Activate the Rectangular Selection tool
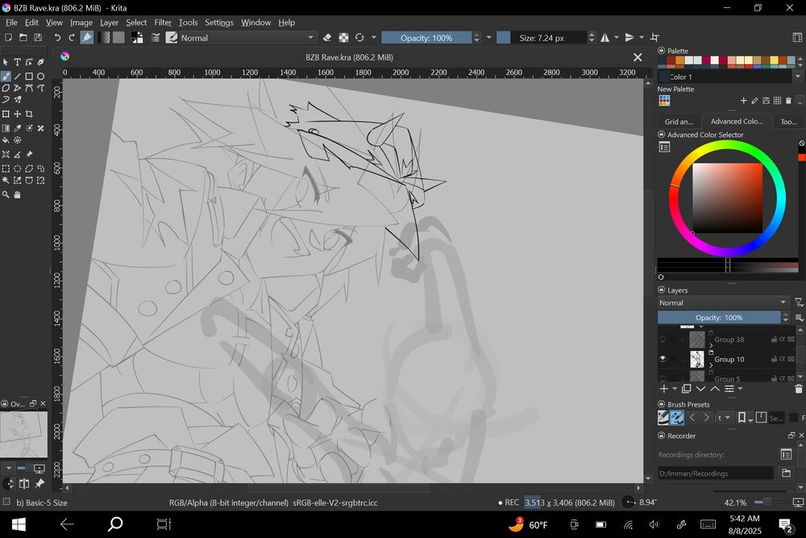The height and width of the screenshot is (538, 806). [x=6, y=169]
